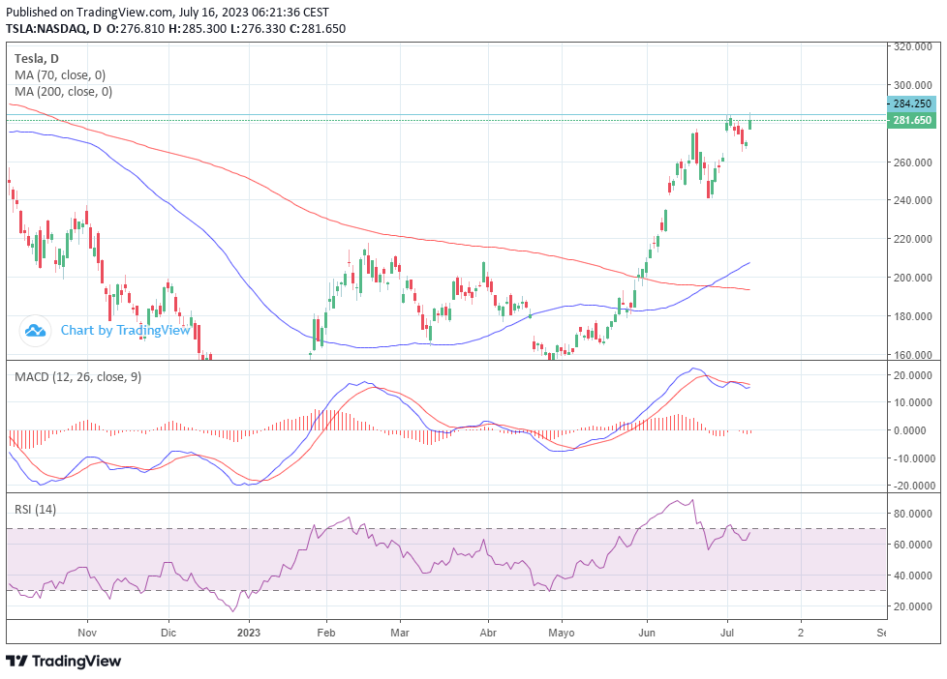Click the 300.000 price axis label
The height and width of the screenshot is (679, 947).
[x=912, y=85]
